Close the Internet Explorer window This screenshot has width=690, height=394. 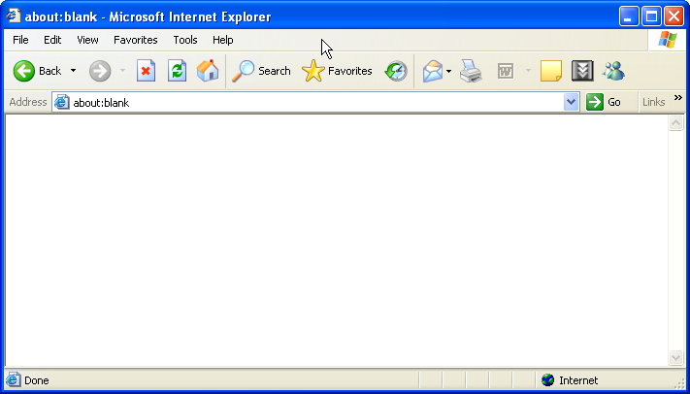click(674, 16)
